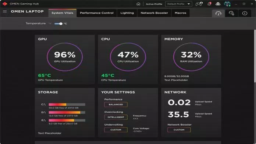
Task: Open the Network Booster tab
Action: coord(154,13)
